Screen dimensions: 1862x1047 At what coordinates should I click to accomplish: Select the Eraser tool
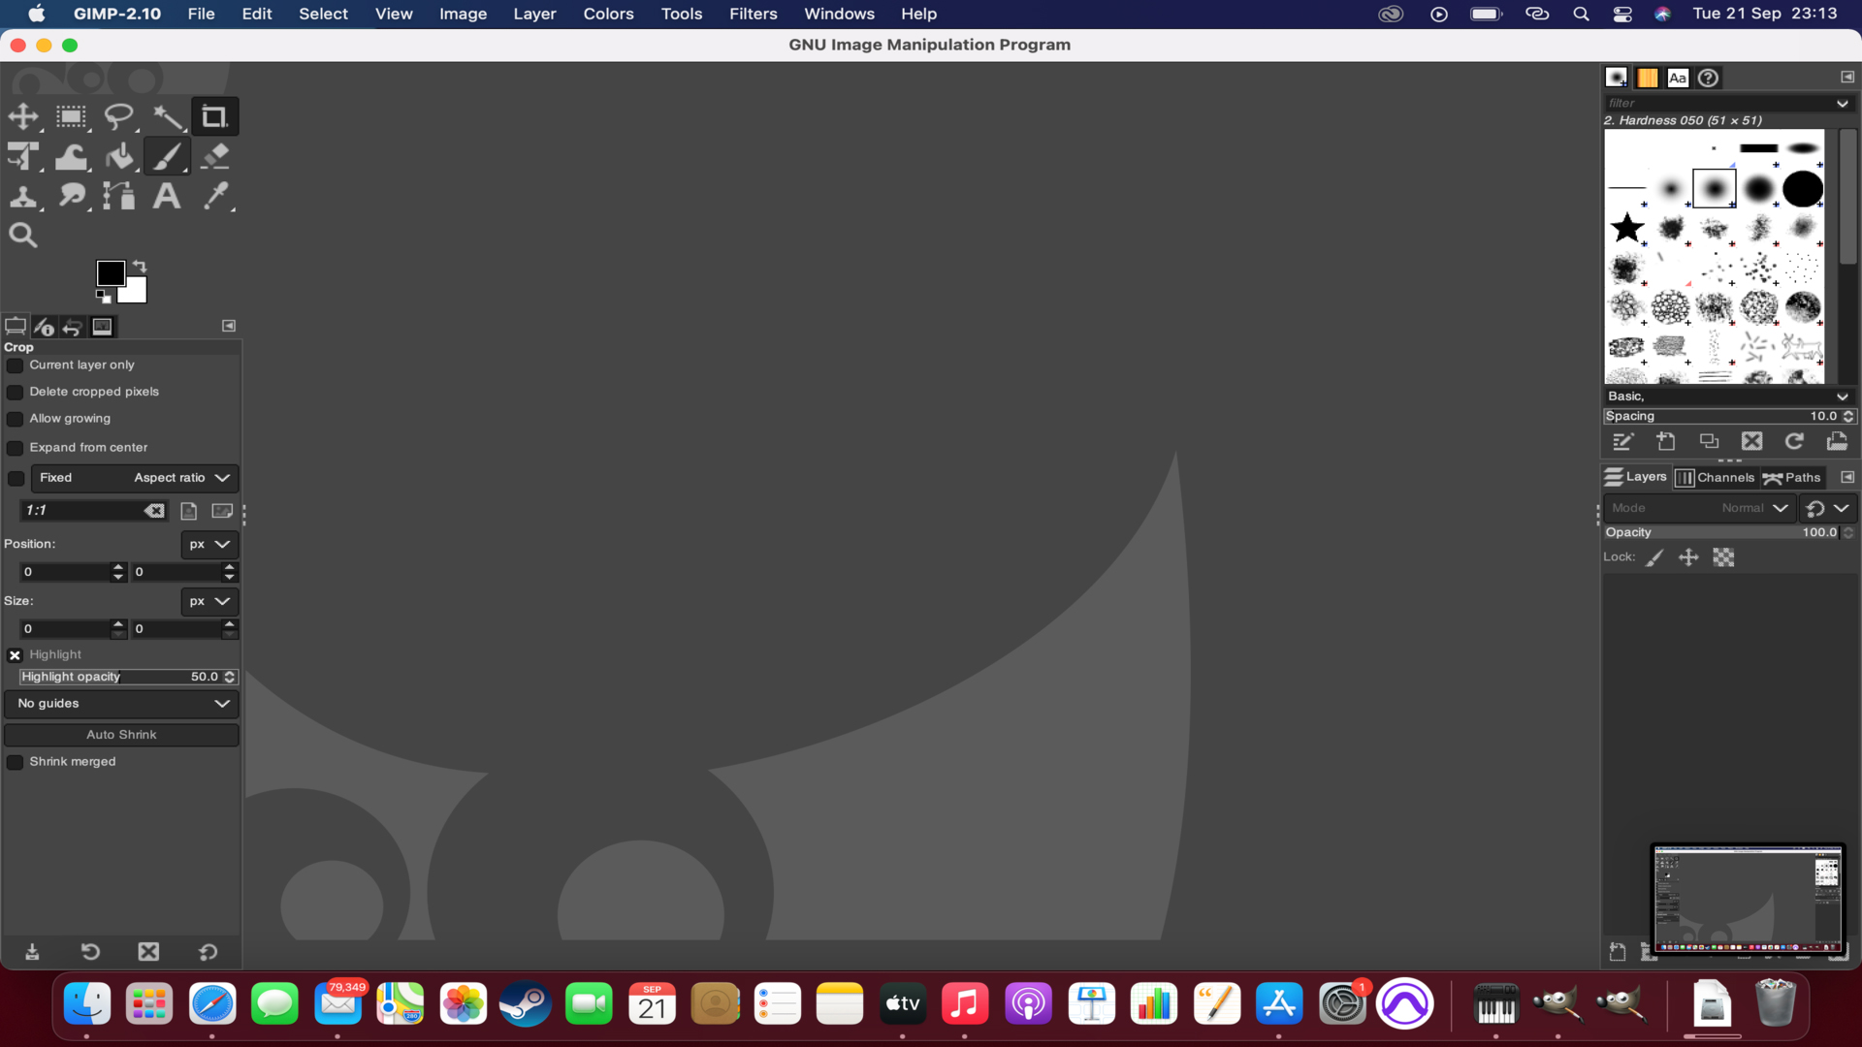pyautogui.click(x=215, y=156)
